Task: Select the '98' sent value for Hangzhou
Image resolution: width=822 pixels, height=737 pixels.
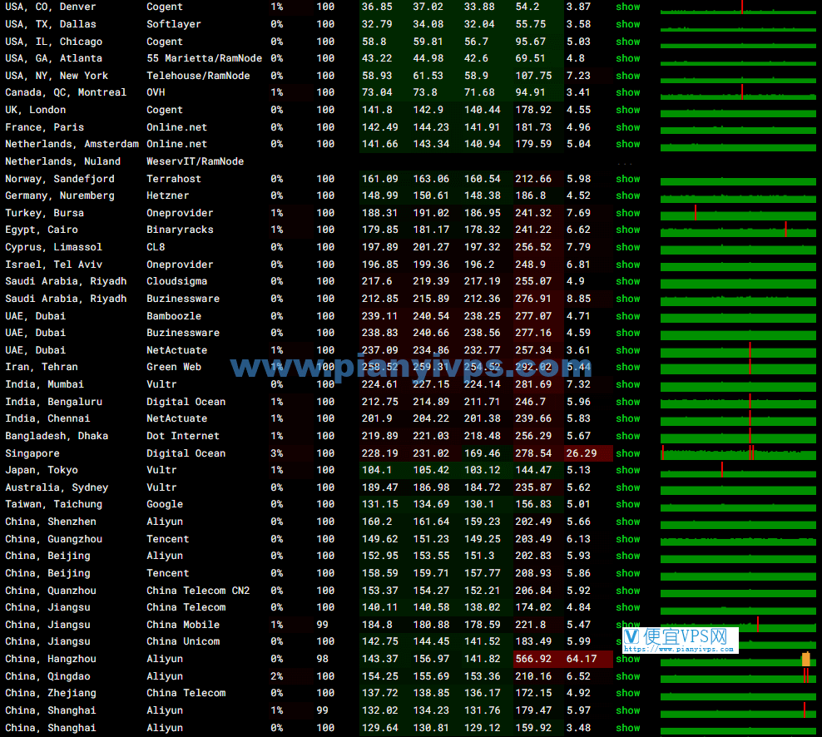Action: click(323, 659)
